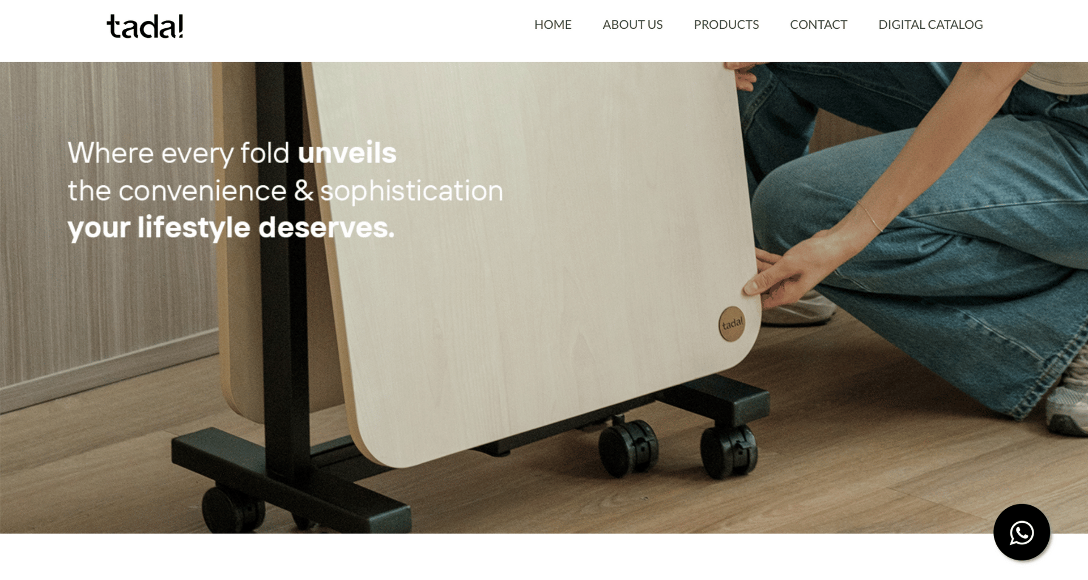The height and width of the screenshot is (580, 1088).
Task: Click "Where every fold" headline text
Action: point(178,153)
